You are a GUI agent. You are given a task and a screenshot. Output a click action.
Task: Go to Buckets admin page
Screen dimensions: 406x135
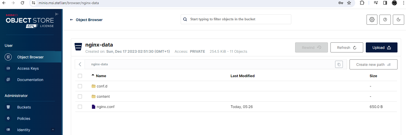click(24, 107)
